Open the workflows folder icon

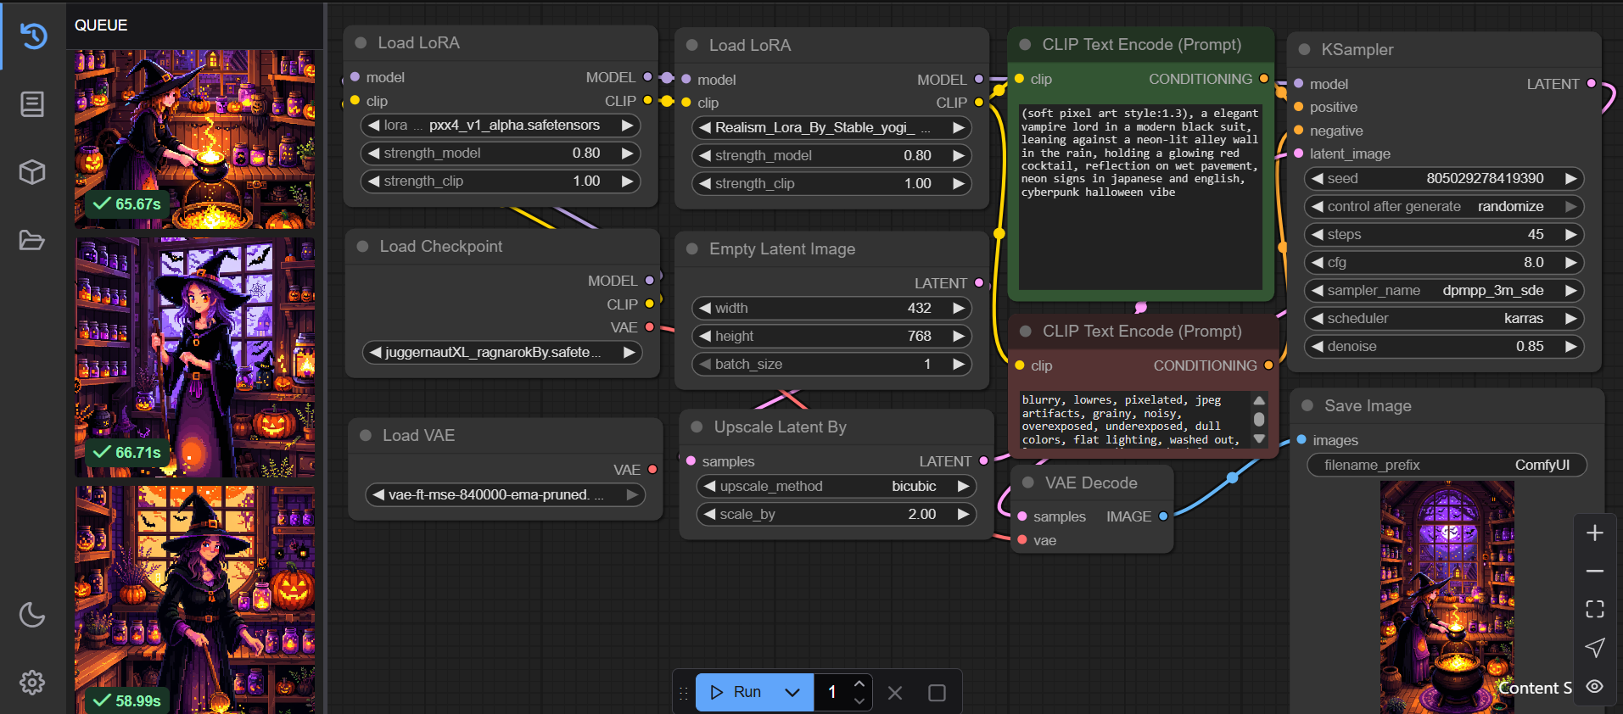pyautogui.click(x=32, y=241)
